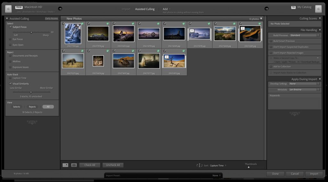This screenshot has width=328, height=182.
Task: Open Build Previews Standard dropdown
Action: click(305, 35)
